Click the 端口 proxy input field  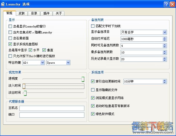[x=52, y=115]
